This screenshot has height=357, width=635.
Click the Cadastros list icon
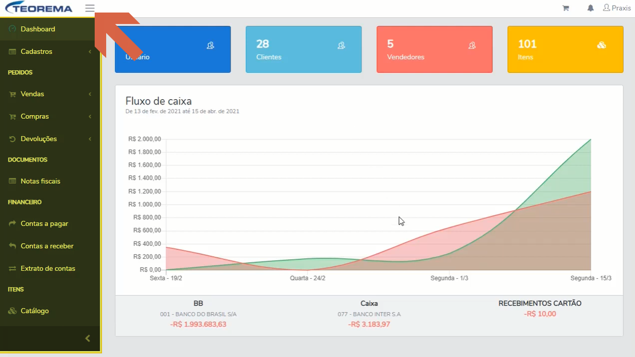coord(13,52)
